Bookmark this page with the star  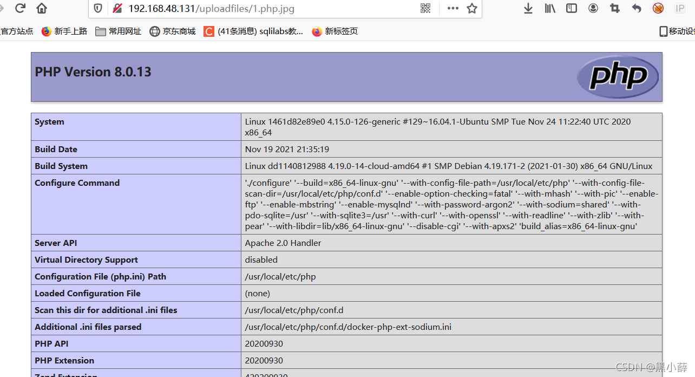coord(472,8)
